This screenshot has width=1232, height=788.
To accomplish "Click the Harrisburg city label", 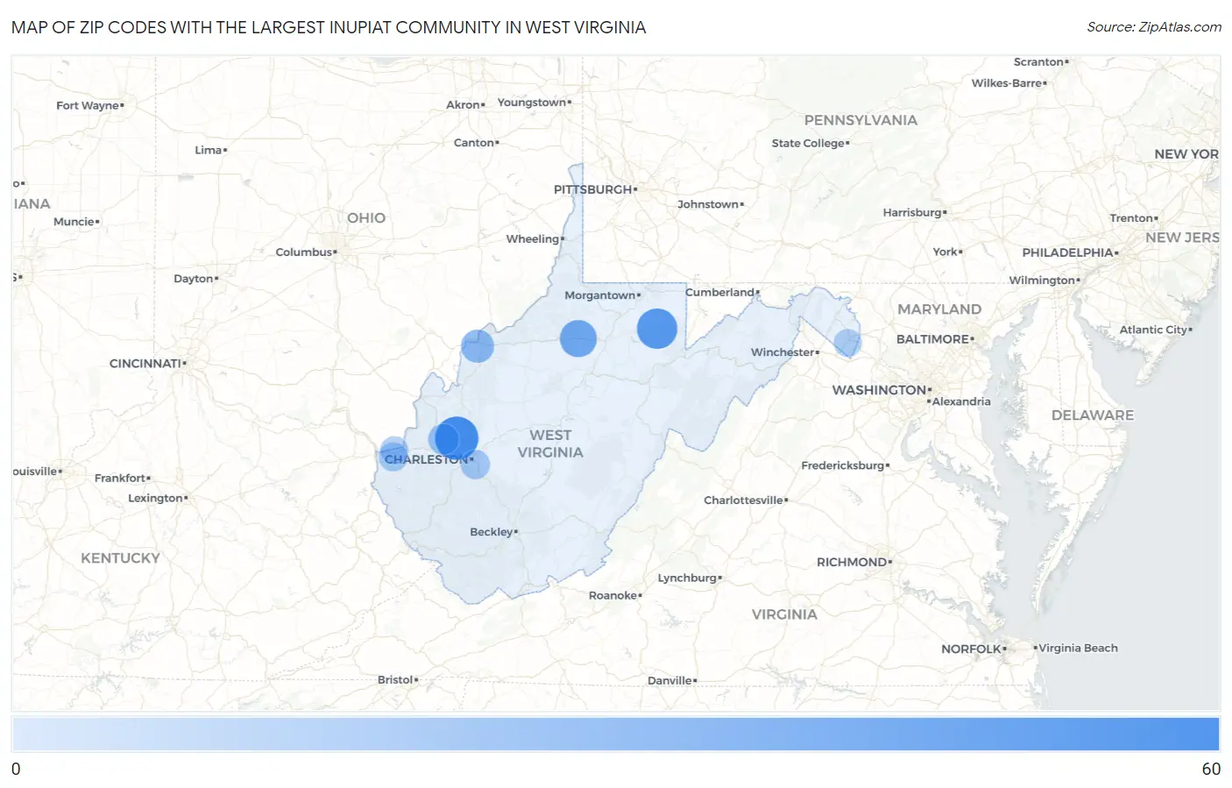I will [912, 213].
